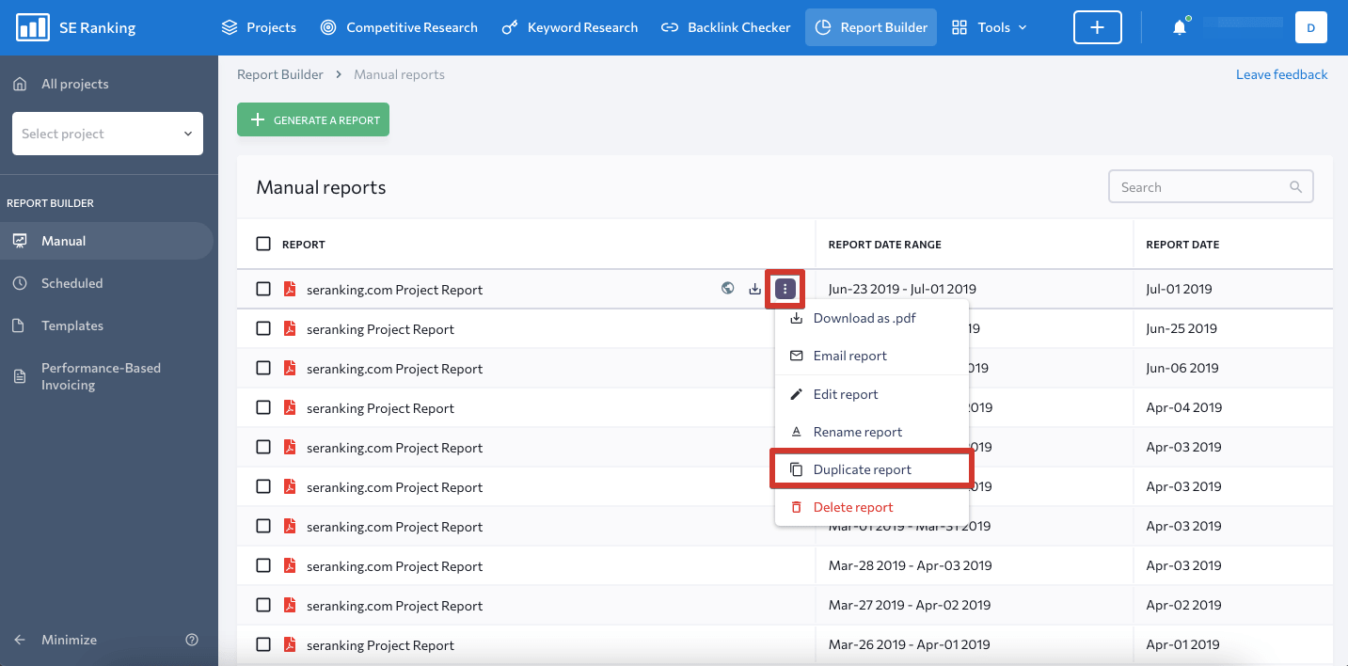This screenshot has width=1348, height=666.
Task: Select the Report Builder tab
Action: pyautogui.click(x=871, y=27)
